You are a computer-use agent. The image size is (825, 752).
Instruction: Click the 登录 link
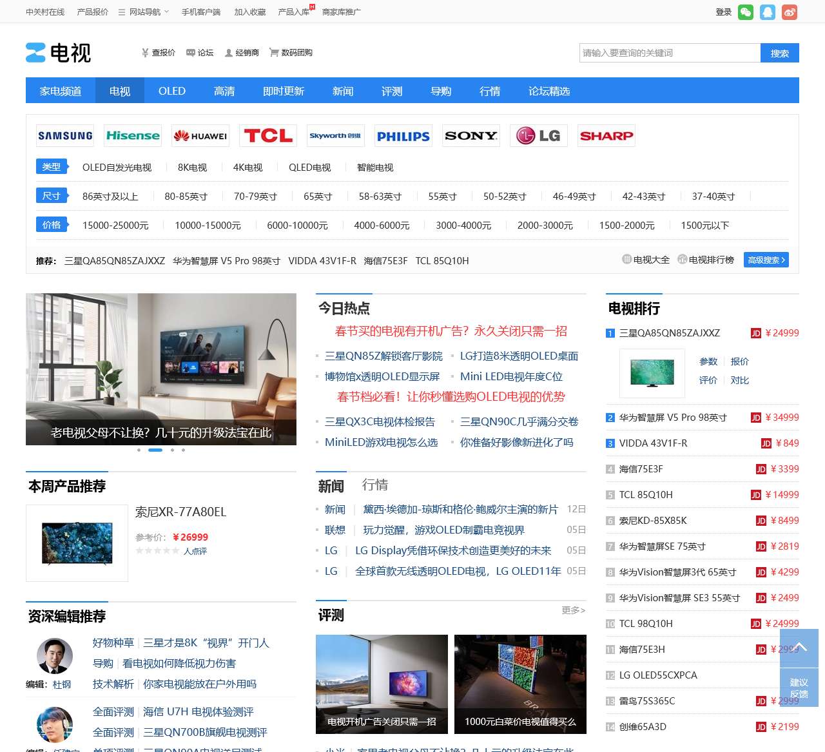(724, 12)
